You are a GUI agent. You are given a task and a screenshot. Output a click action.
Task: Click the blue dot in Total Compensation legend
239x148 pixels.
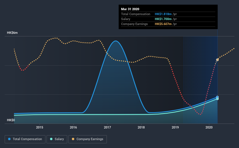click(x=9, y=139)
